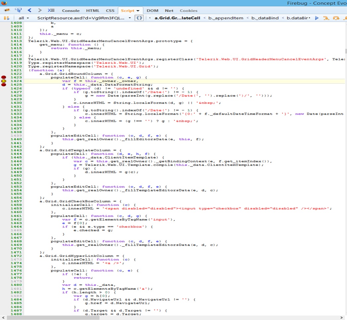The image size is (347, 320).
Task: Click scroll left arrow of horizontal scrollbar
Action: coord(3,318)
